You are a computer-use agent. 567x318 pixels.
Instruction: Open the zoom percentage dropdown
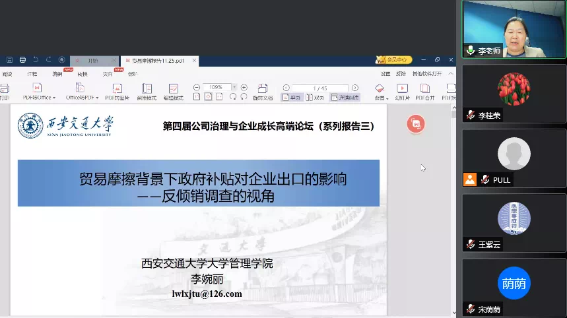click(x=234, y=87)
